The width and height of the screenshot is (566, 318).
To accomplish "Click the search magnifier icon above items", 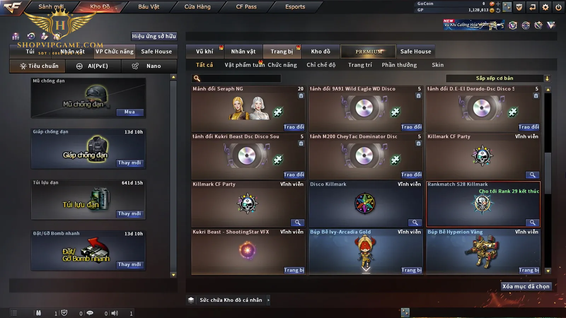I will click(x=197, y=78).
